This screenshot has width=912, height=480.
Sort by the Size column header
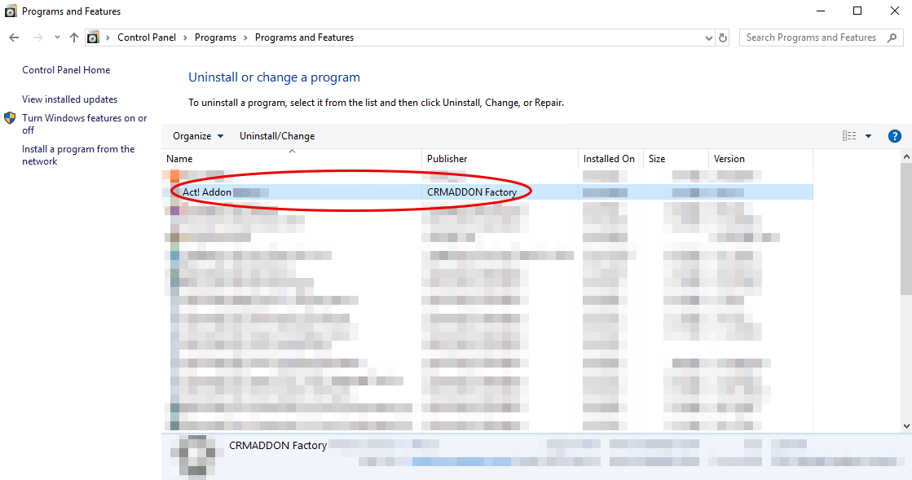676,159
